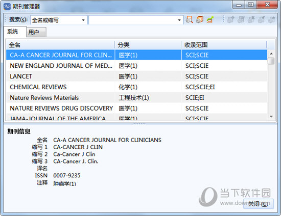This screenshot has height=216, width=281.
Task: Sort by the 分类 column header
Action: 148,45
